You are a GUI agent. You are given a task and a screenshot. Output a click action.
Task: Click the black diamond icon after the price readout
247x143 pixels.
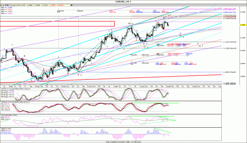[72, 5]
